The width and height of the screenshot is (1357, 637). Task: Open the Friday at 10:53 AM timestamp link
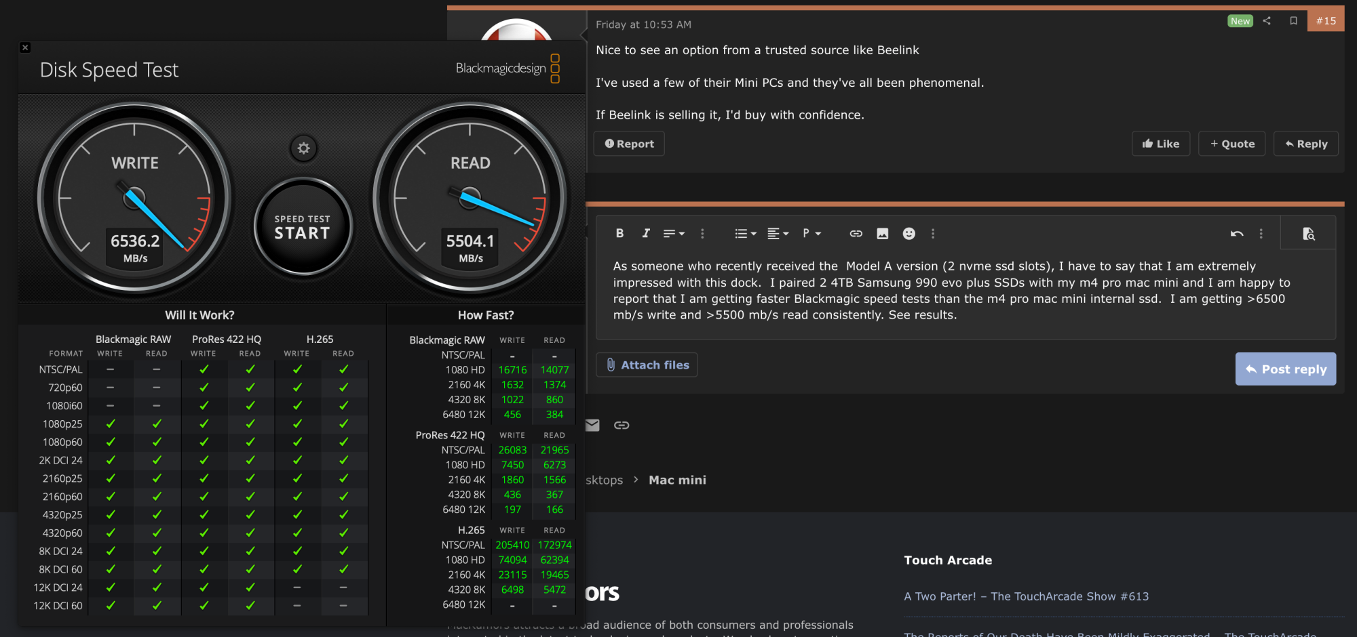643,24
